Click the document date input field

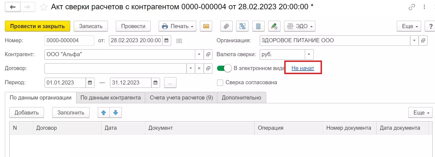(x=136, y=41)
